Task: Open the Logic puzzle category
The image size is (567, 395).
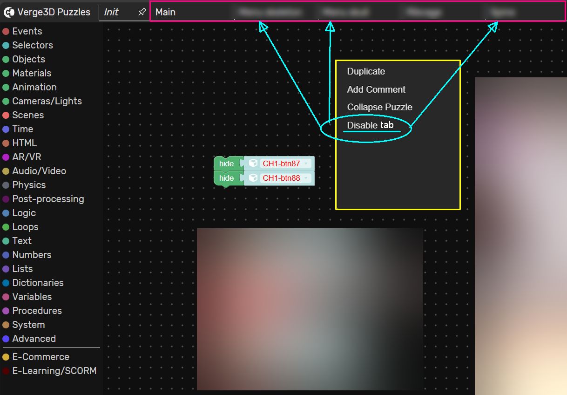Action: click(19, 213)
